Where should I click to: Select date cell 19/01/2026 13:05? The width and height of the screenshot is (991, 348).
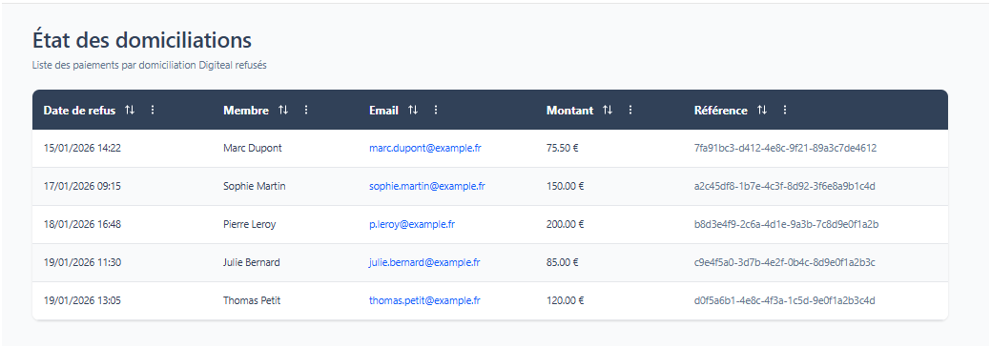[82, 300]
